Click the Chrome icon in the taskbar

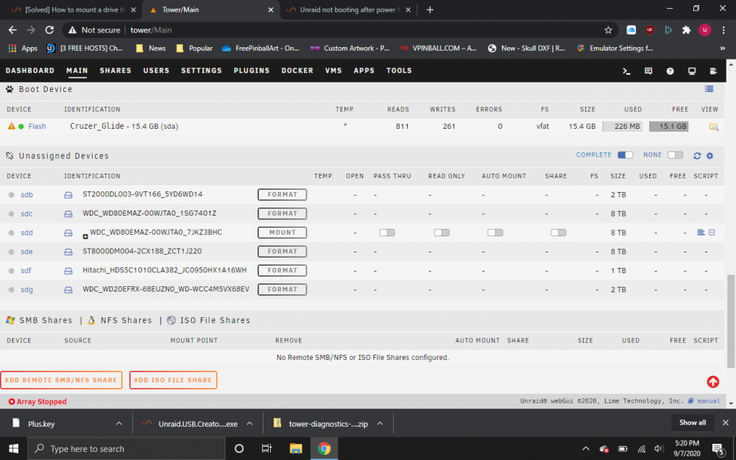coord(324,449)
